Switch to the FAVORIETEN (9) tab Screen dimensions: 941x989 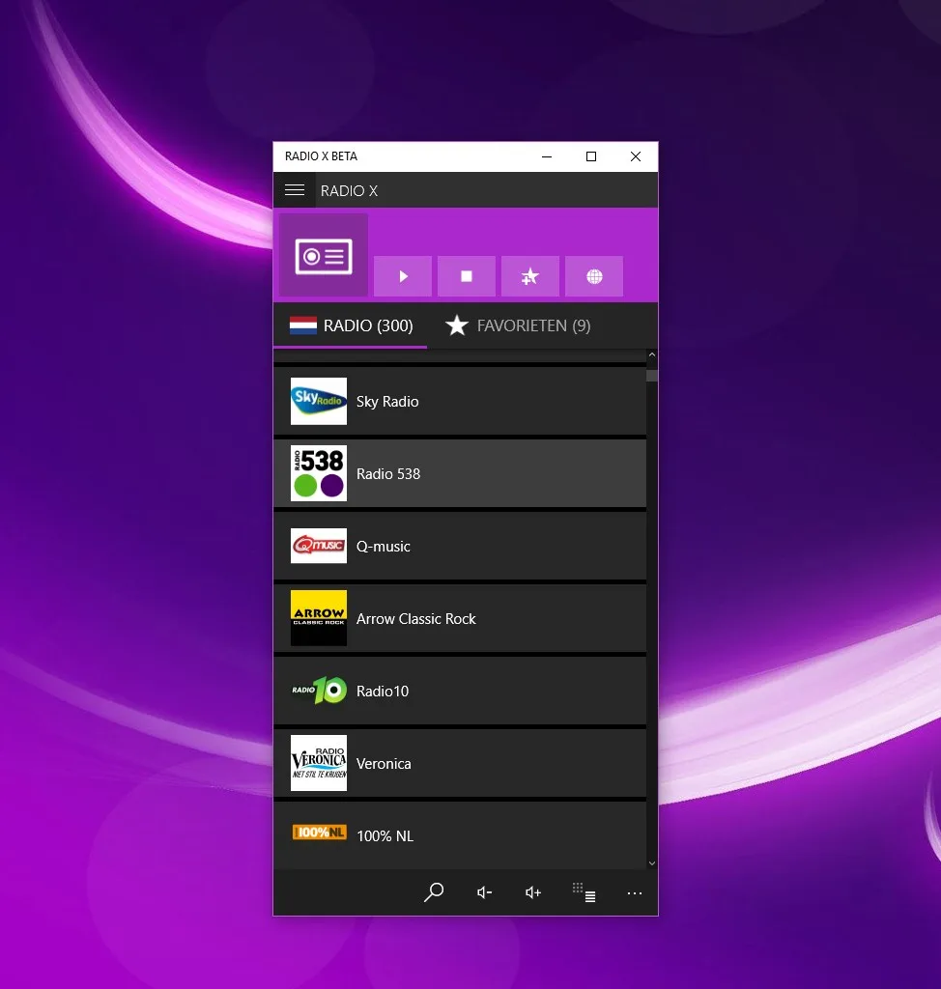(518, 325)
